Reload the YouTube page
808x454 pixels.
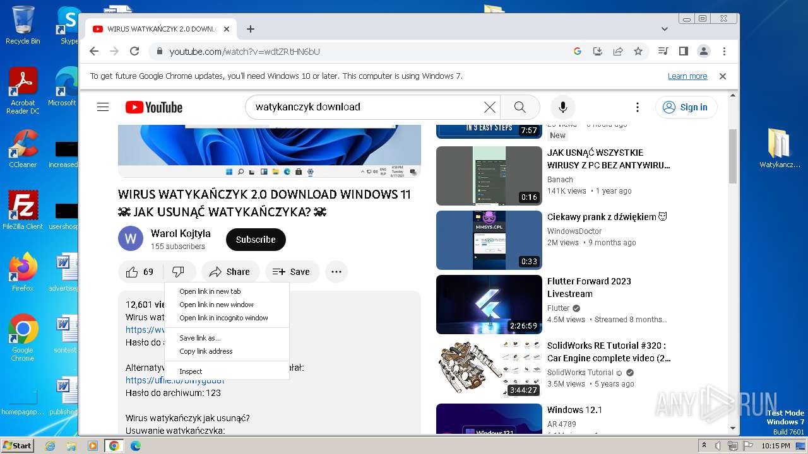click(x=134, y=51)
